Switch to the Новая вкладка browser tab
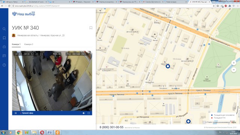 pos(175,2)
